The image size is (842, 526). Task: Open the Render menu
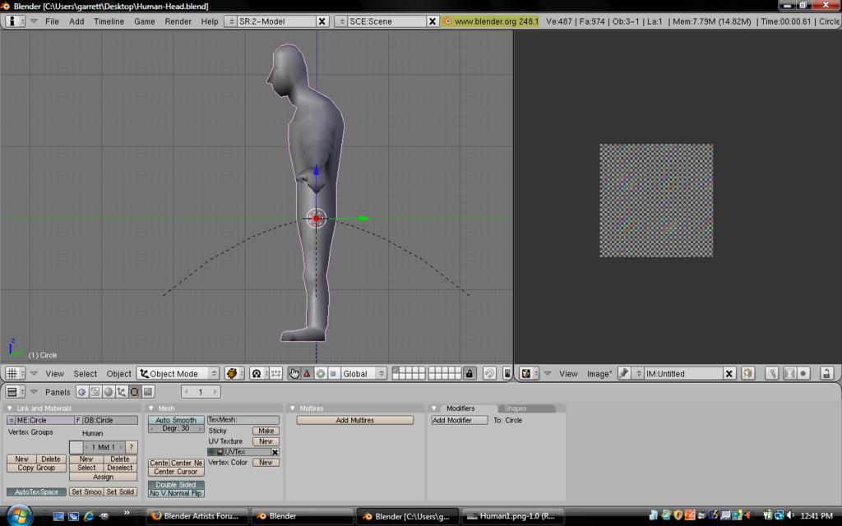[178, 21]
